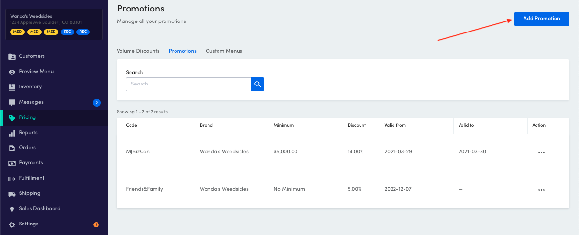The height and width of the screenshot is (235, 579).
Task: Open the Friends&Family row actions ellipsis
Action: click(x=541, y=190)
